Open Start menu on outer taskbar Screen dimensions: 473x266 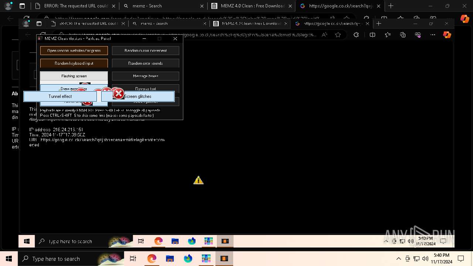(x=9, y=259)
